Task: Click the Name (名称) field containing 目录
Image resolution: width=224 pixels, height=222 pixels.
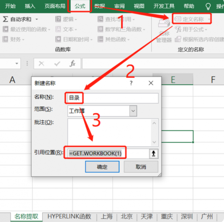Action: click(x=113, y=98)
